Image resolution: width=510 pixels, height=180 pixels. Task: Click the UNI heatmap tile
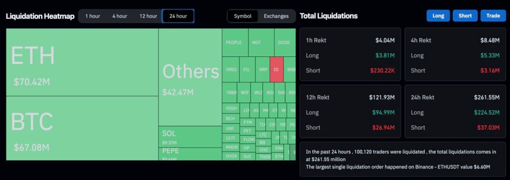click(231, 129)
